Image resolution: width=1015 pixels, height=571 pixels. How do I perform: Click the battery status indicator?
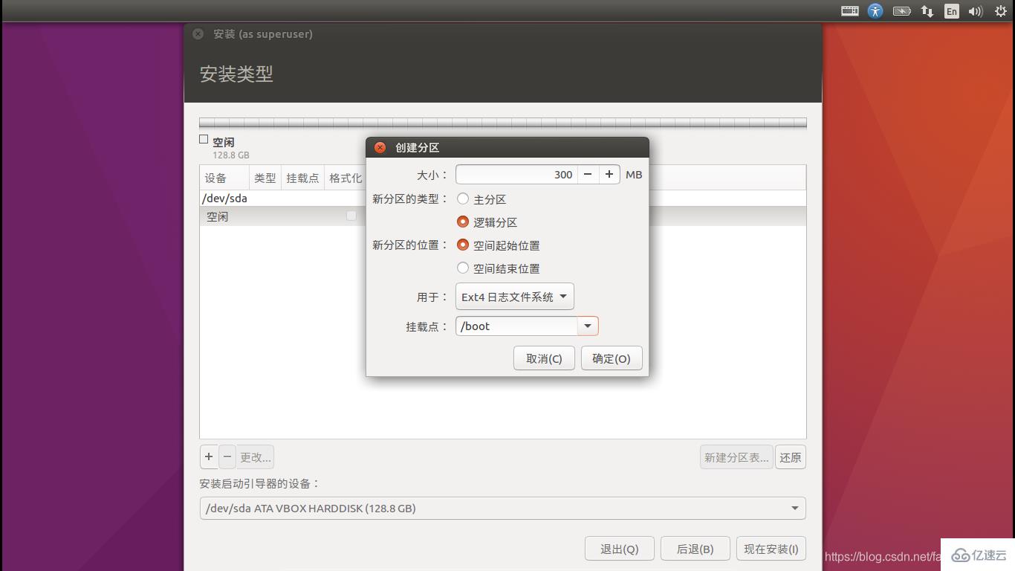click(x=901, y=10)
